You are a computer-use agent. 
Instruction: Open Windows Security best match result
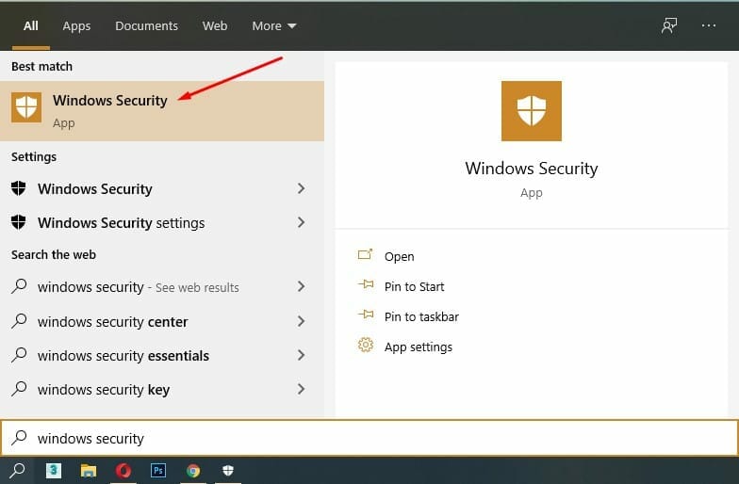(162, 111)
